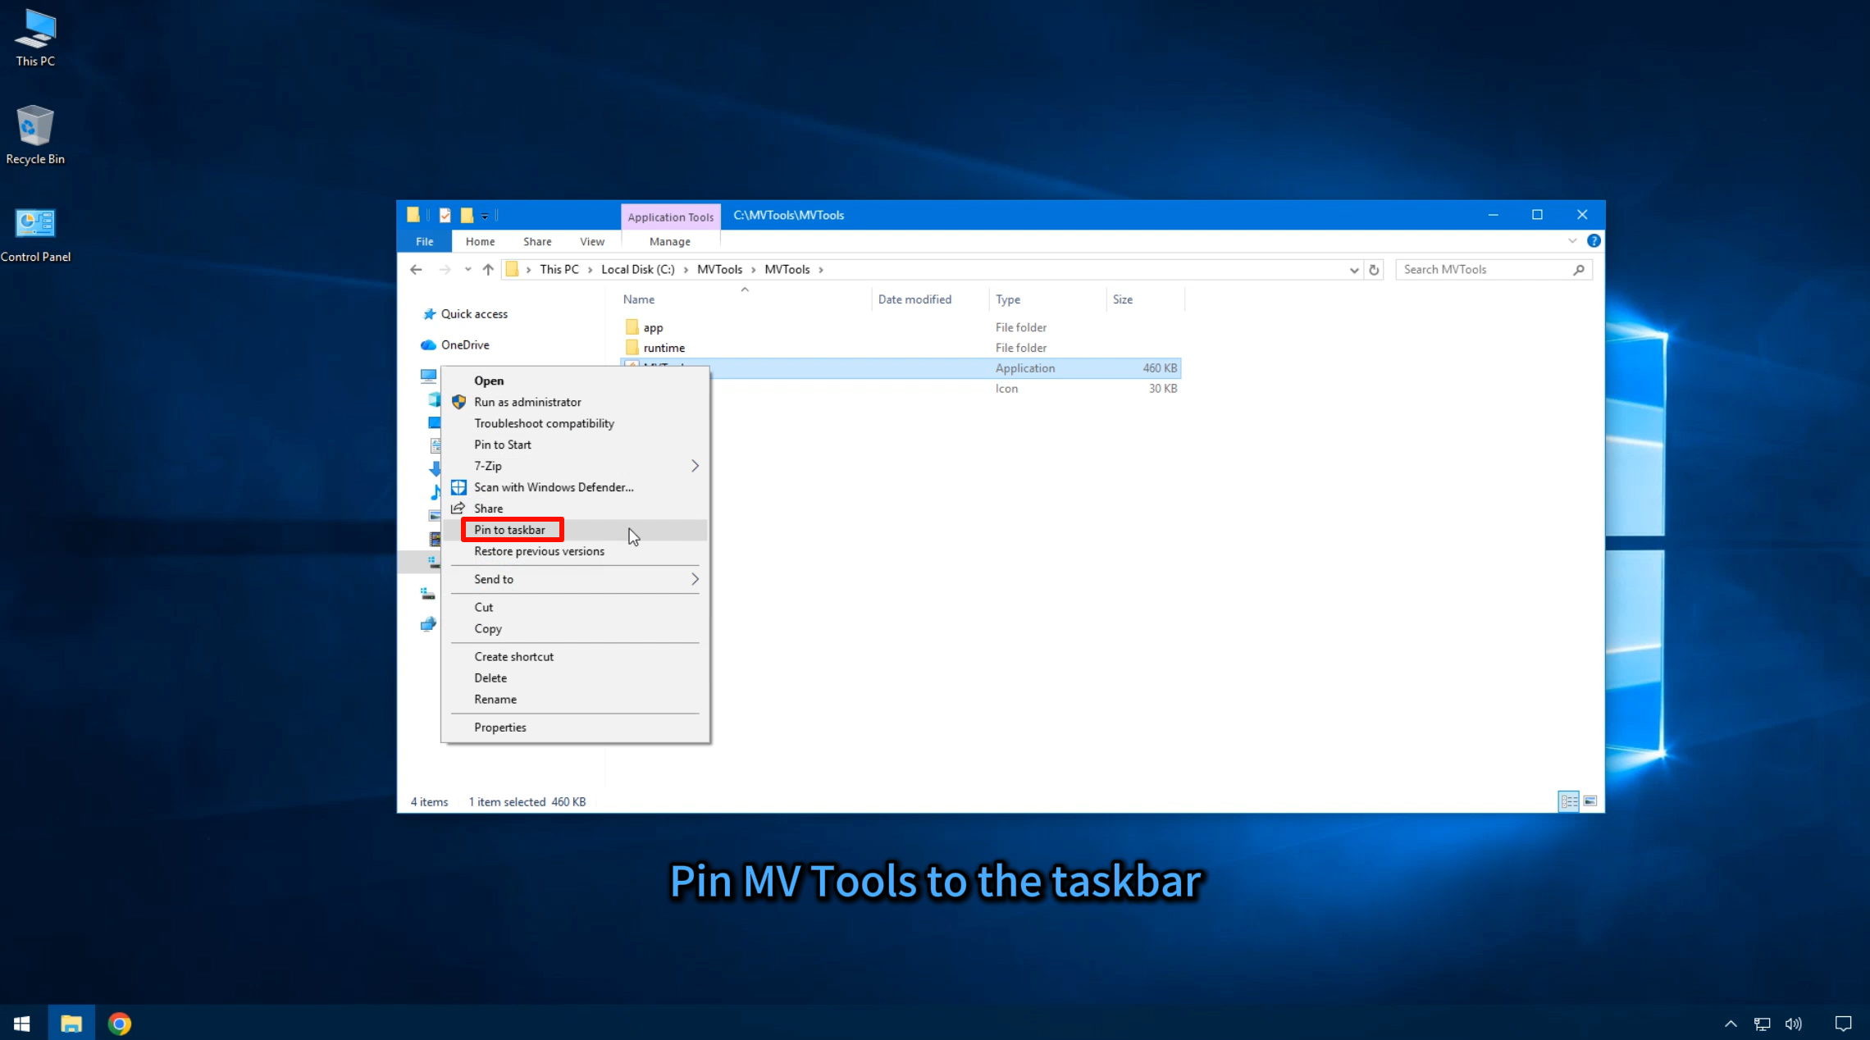Open Chrome from the taskbar
This screenshot has height=1040, width=1870.
[x=120, y=1023]
